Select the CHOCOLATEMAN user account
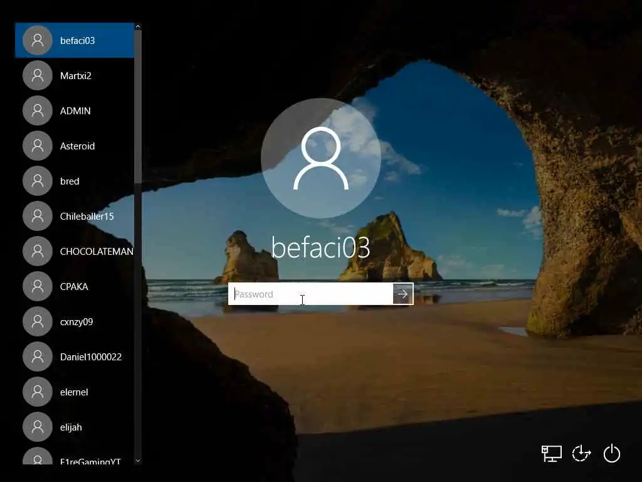 pos(75,251)
